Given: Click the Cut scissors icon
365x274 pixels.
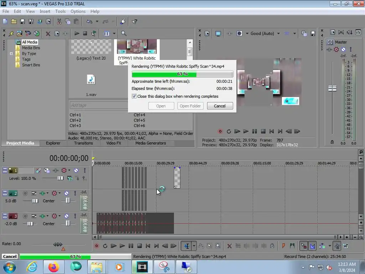Looking at the screenshot, I should click(59, 21).
